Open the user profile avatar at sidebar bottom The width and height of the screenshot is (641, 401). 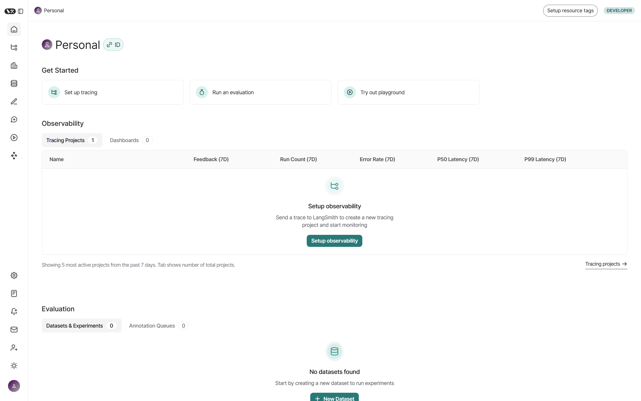coord(14,386)
